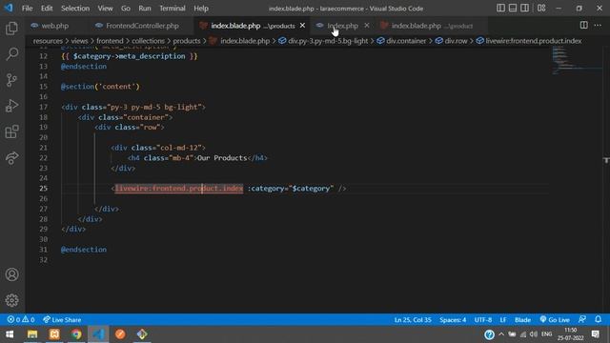The width and height of the screenshot is (610, 343).
Task: Open the Help menu
Action: pyautogui.click(x=201, y=9)
